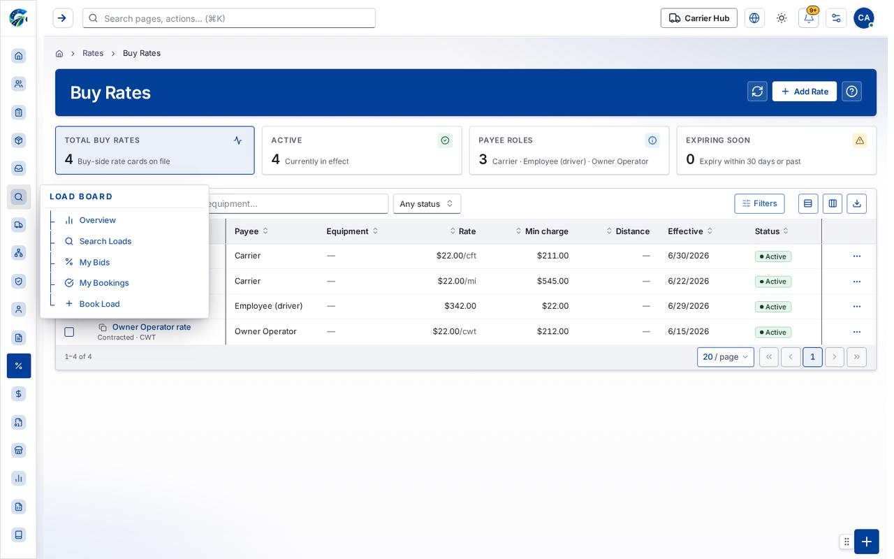
Task: Click the dollar sign sidebar icon
Action: click(19, 394)
